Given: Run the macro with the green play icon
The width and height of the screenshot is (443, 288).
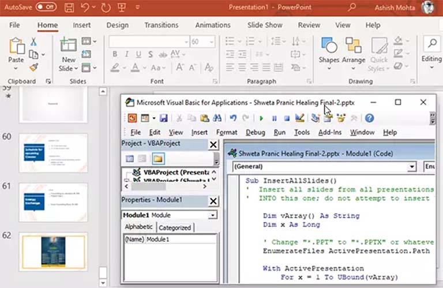Looking at the screenshot, I should 261,118.
